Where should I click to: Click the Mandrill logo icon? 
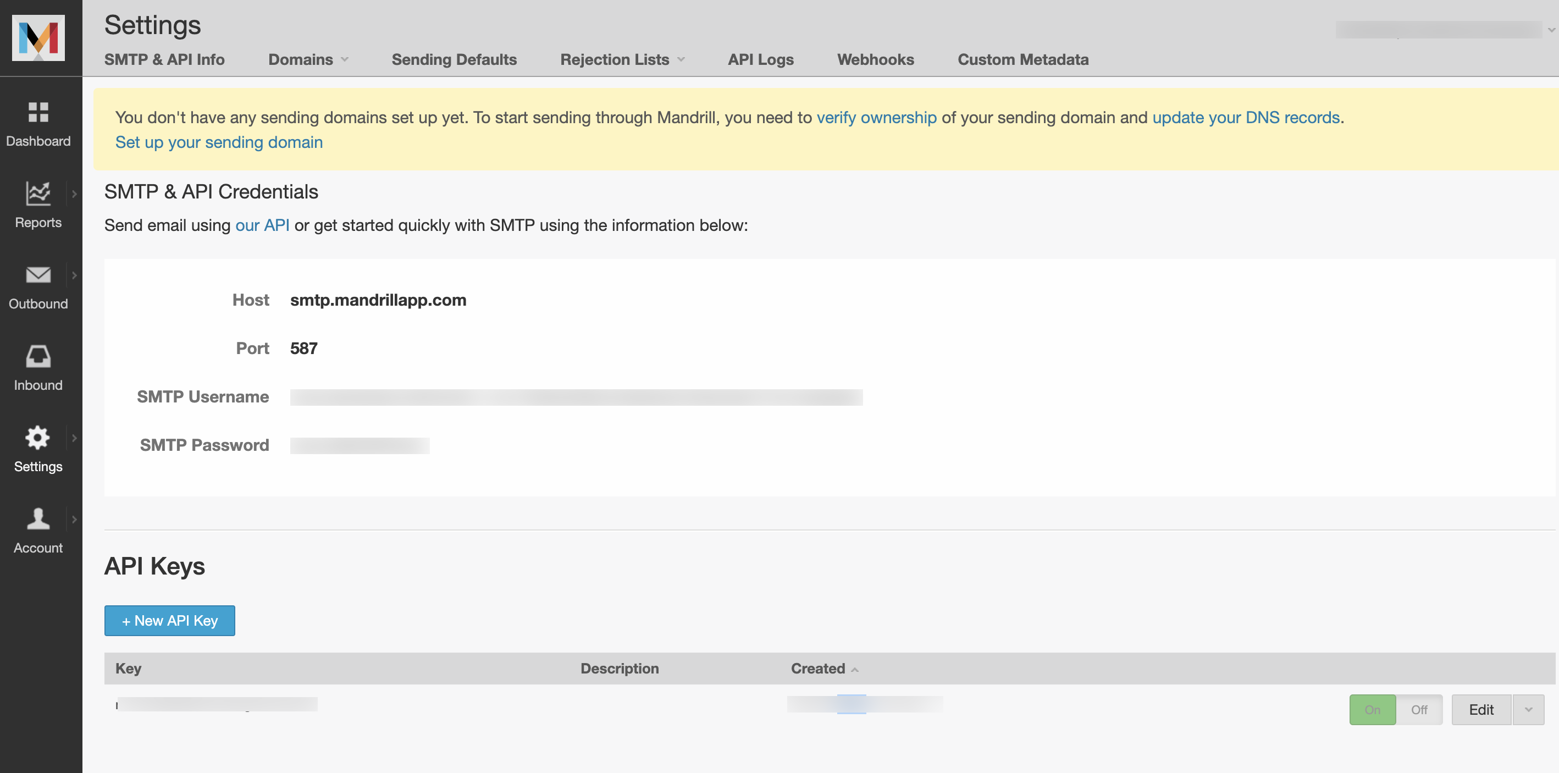point(38,37)
